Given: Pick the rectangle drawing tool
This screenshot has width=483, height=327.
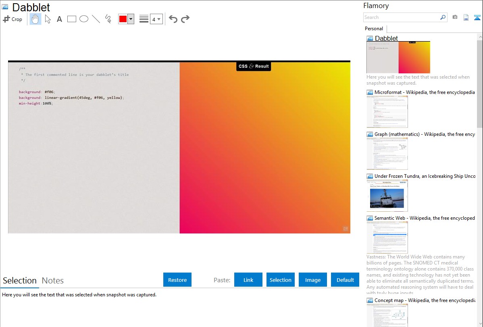Looking at the screenshot, I should (x=71, y=19).
